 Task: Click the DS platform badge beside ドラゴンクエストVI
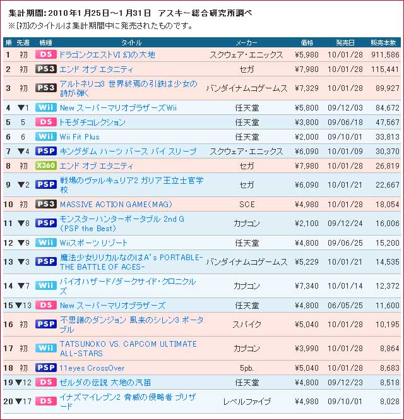click(46, 54)
